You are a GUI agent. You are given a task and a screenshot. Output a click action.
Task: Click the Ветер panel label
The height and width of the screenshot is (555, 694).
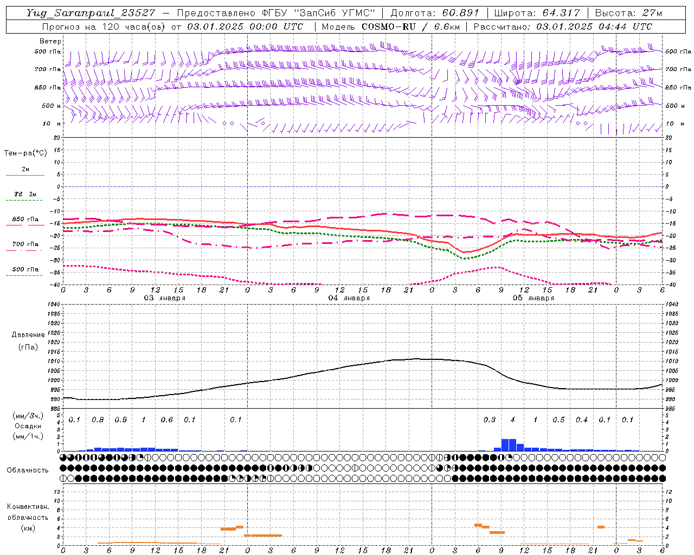pyautogui.click(x=50, y=41)
